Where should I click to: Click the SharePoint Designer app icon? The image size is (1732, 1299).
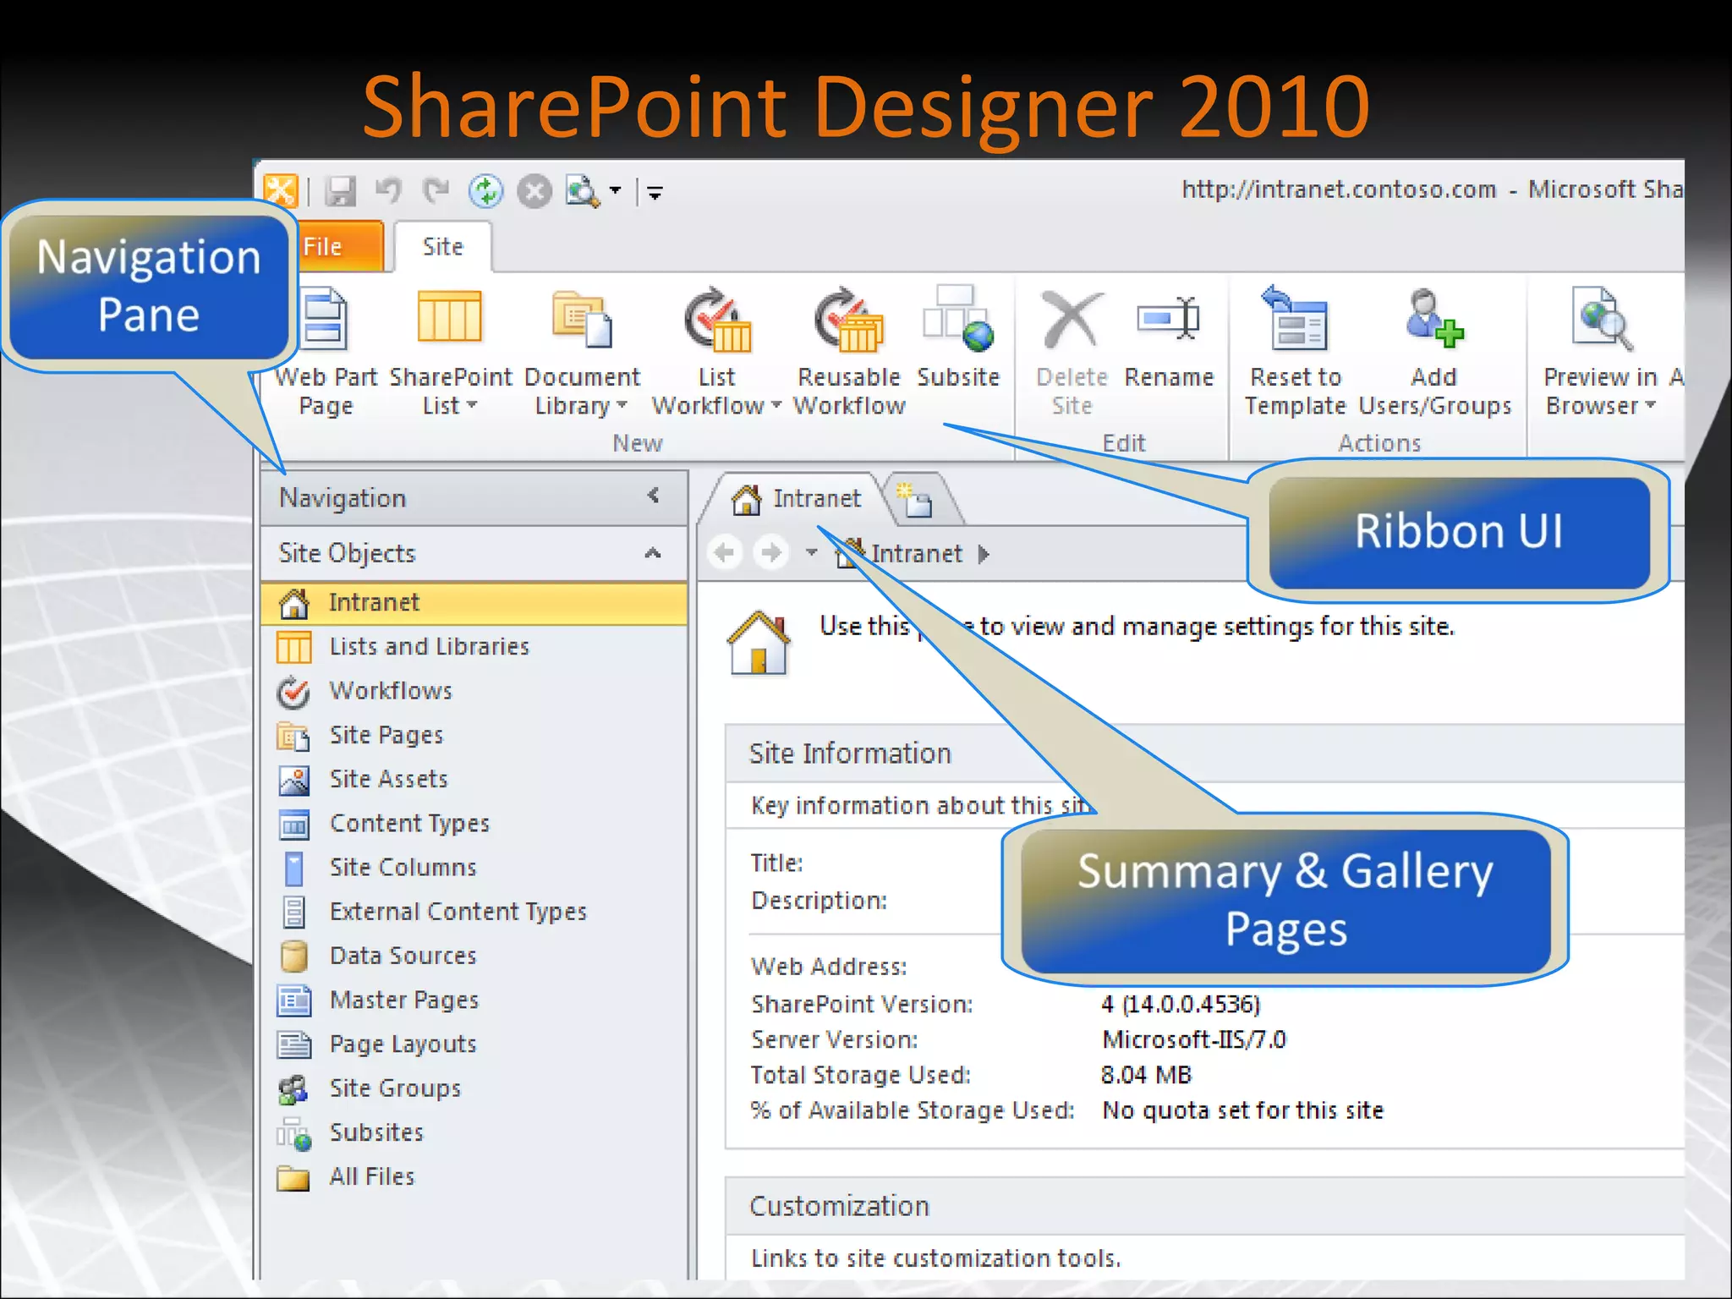(280, 190)
